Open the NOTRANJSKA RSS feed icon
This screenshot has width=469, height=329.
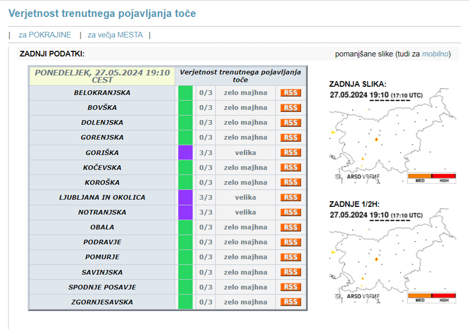point(290,212)
